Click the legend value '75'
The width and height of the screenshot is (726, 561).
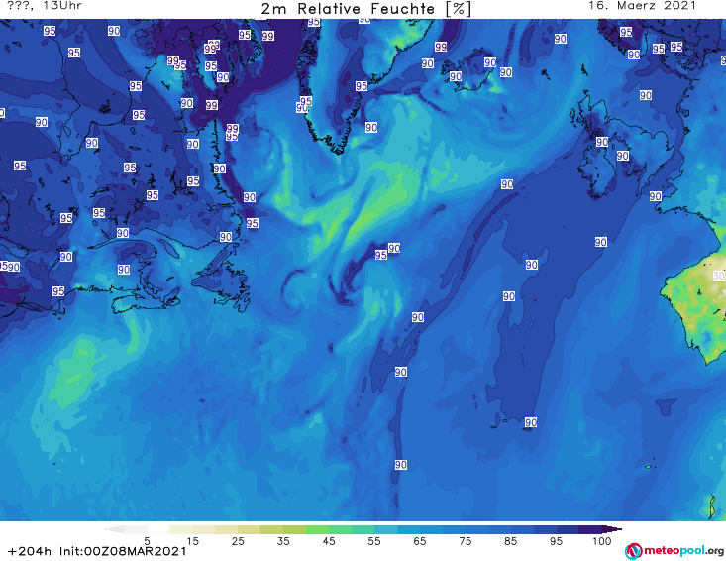[466, 541]
